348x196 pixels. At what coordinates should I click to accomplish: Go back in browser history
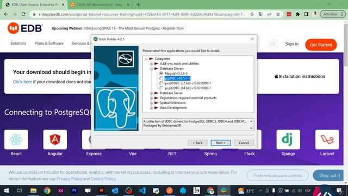tap(6, 14)
